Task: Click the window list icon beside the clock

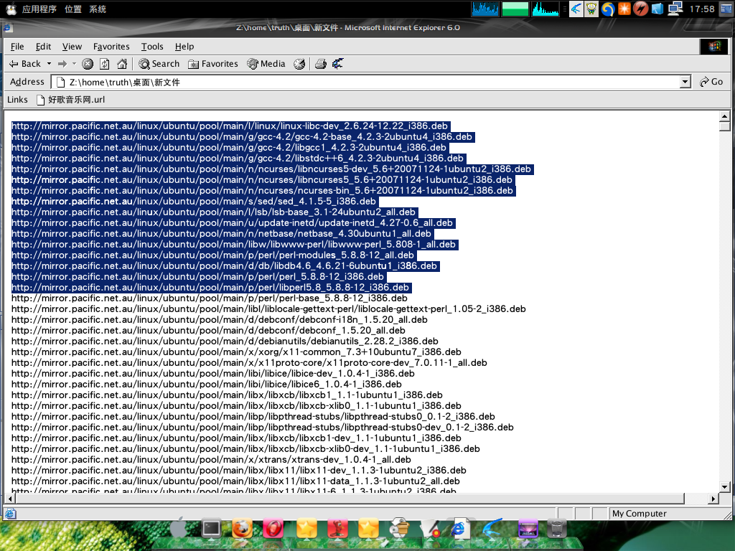Action: [726, 9]
